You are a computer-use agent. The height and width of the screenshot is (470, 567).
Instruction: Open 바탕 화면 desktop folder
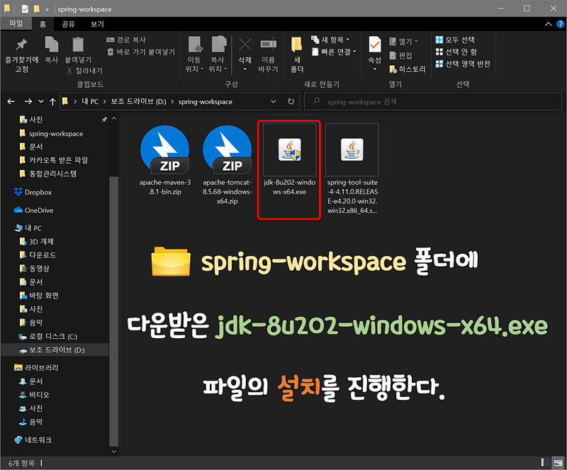click(39, 296)
